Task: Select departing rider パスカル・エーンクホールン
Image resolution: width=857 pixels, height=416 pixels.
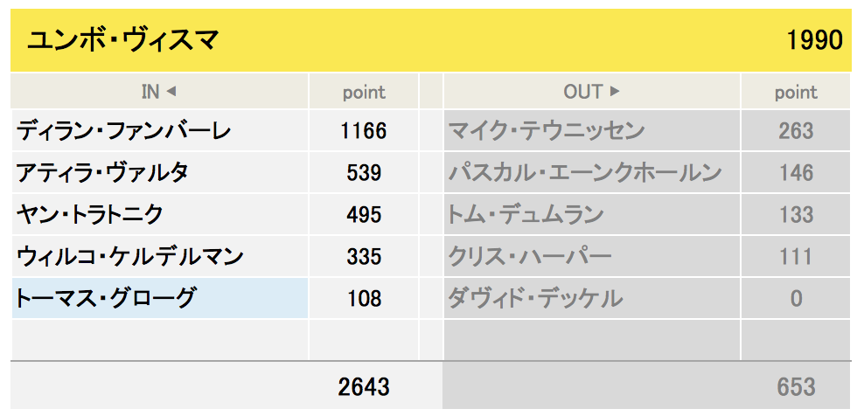Action: 585,172
